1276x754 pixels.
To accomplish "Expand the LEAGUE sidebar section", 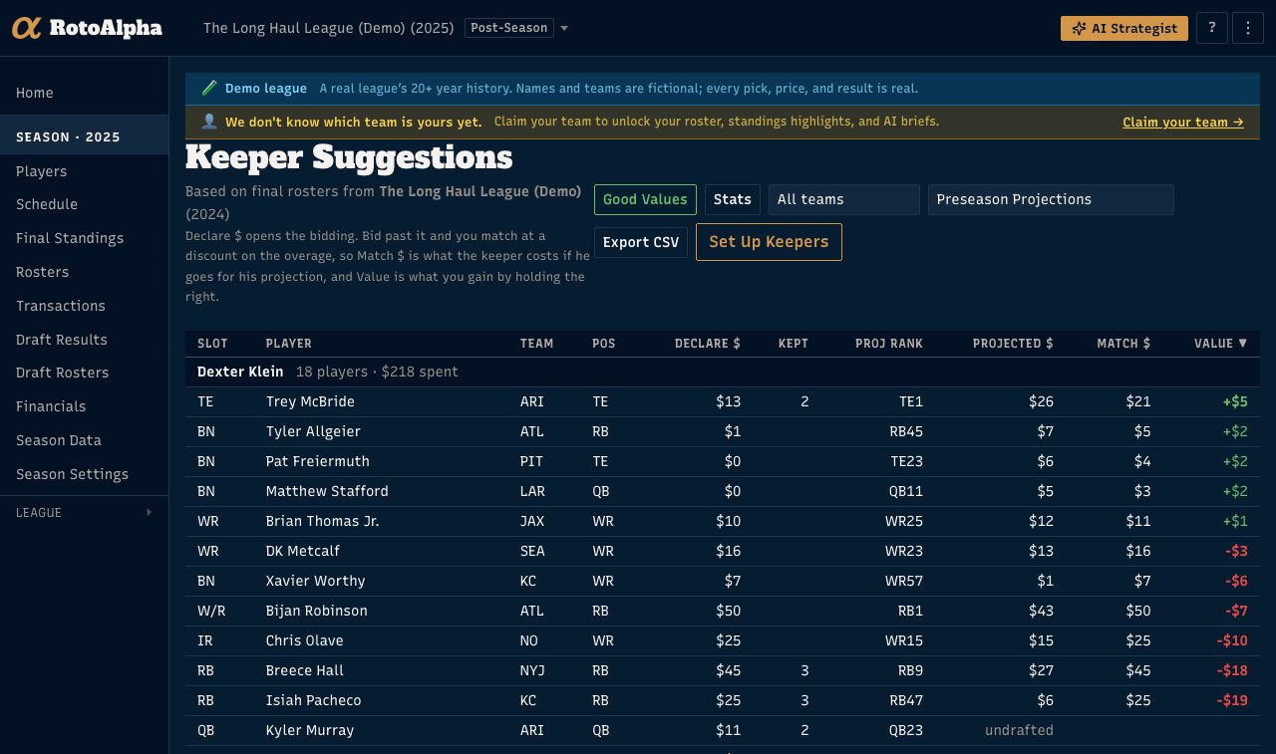I will (x=84, y=512).
